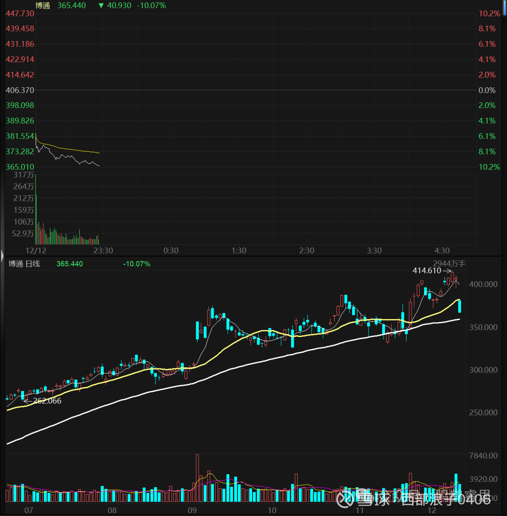Click the 23:30 time axis label

[103, 251]
